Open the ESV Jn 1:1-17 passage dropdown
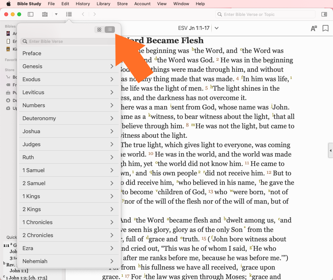The height and width of the screenshot is (280, 333). coord(217,28)
